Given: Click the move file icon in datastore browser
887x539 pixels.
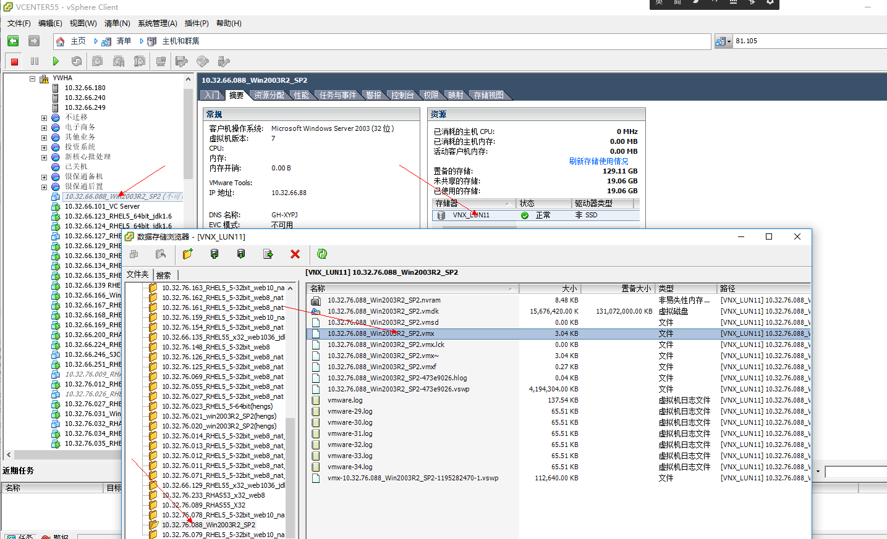Looking at the screenshot, I should (x=268, y=254).
